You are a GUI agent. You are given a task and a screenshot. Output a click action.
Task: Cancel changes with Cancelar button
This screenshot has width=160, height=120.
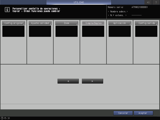(123, 113)
